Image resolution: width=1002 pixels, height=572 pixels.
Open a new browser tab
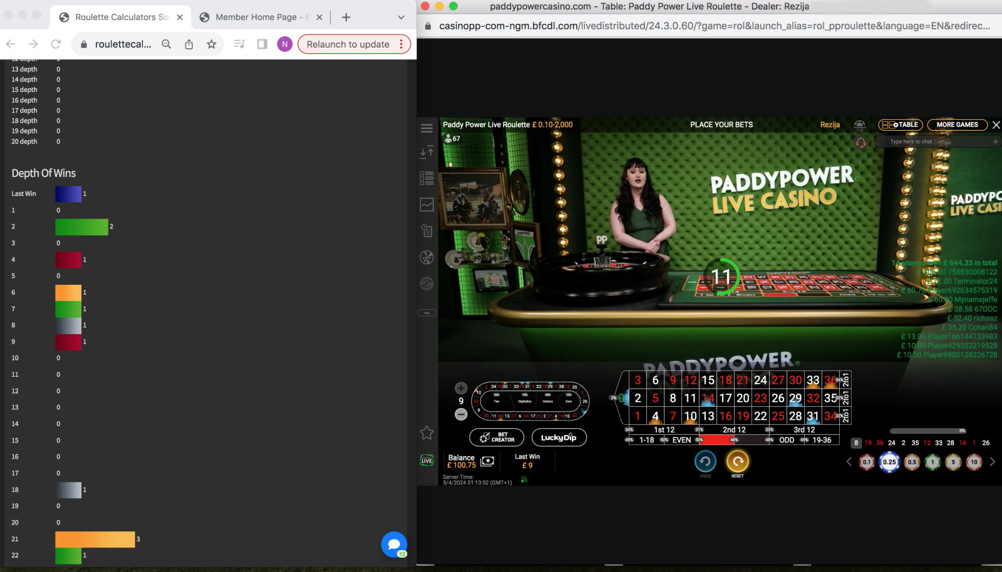point(346,18)
